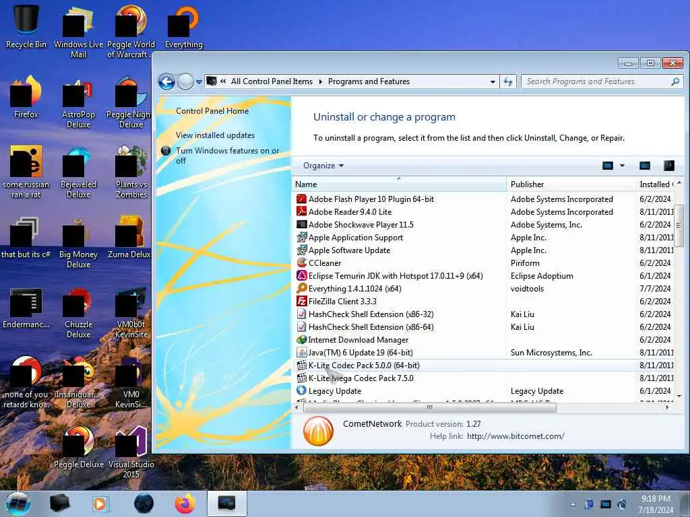Image resolution: width=690 pixels, height=517 pixels.
Task: Select the Plants vs Zombies desktop icon
Action: point(131,172)
